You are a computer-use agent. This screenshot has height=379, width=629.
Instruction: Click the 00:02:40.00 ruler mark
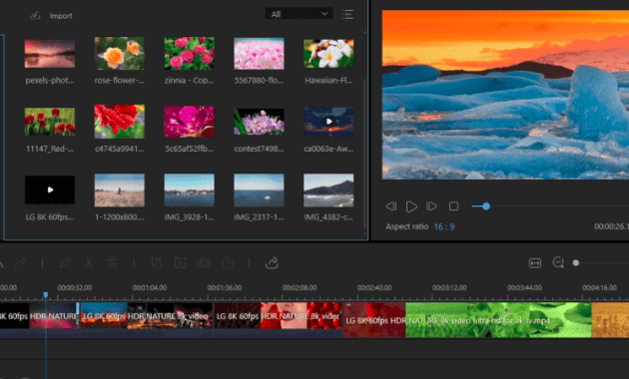374,287
